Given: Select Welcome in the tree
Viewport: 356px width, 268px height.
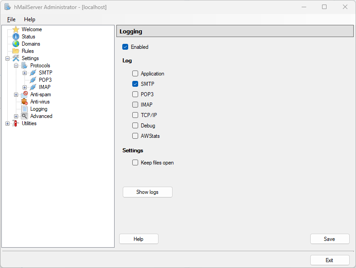Looking at the screenshot, I should click(x=32, y=29).
